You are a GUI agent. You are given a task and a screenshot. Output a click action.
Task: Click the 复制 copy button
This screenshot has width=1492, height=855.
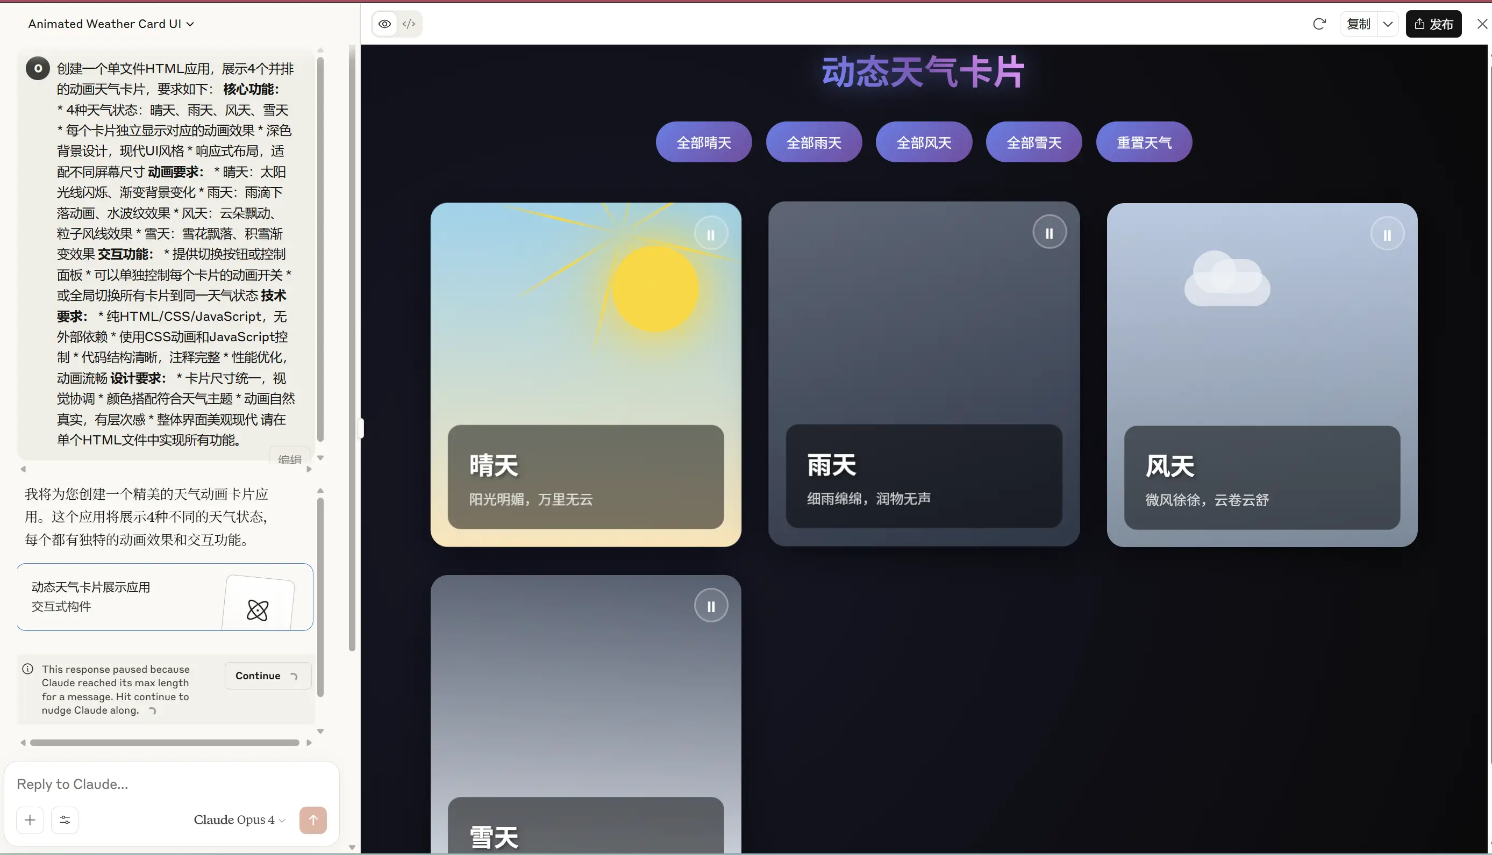point(1359,24)
